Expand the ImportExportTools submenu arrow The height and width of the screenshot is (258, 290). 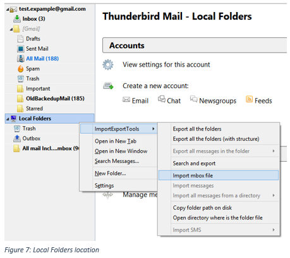(x=154, y=129)
